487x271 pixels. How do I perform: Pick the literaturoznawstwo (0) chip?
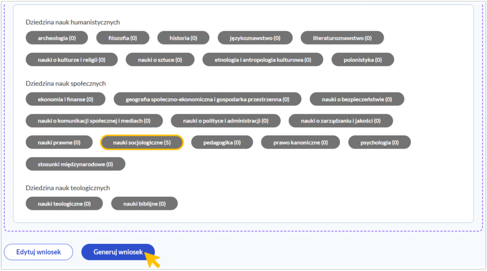coord(342,38)
